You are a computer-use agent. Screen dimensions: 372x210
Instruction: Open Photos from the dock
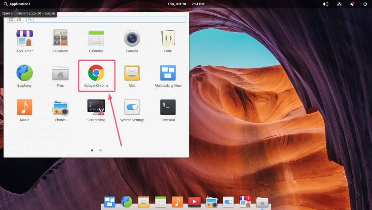pyautogui.click(x=211, y=202)
